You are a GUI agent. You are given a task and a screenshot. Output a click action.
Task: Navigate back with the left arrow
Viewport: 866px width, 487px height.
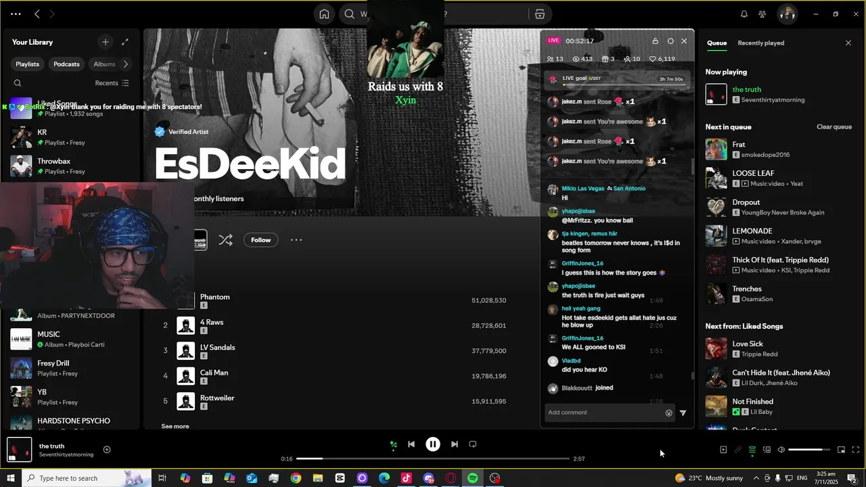click(37, 14)
